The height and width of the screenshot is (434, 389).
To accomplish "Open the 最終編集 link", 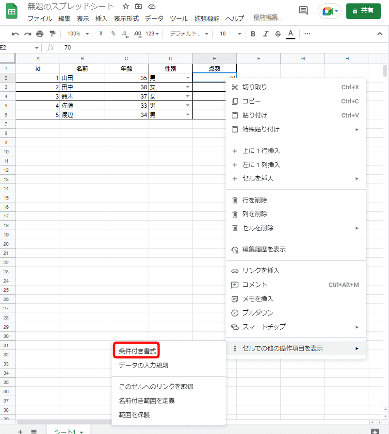I will [x=266, y=18].
